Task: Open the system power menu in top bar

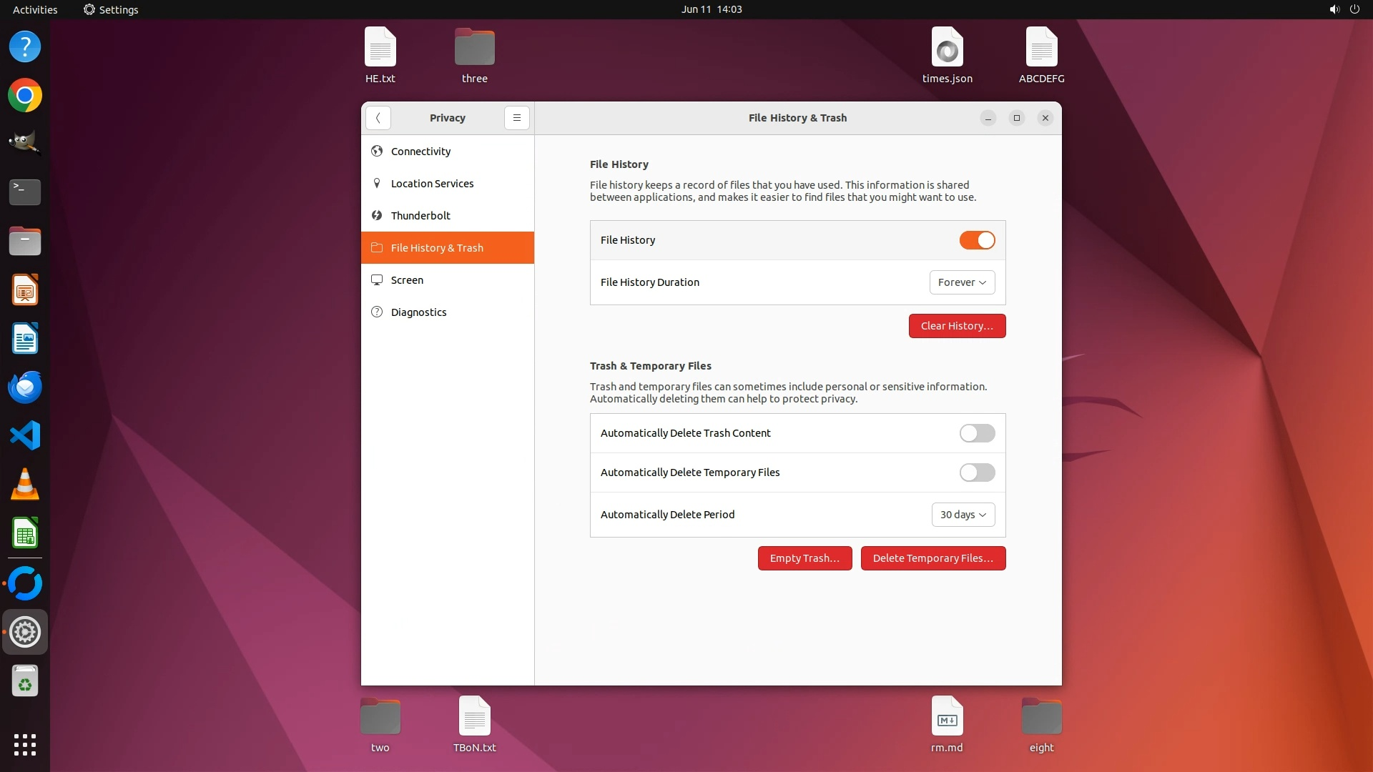Action: 1354,9
